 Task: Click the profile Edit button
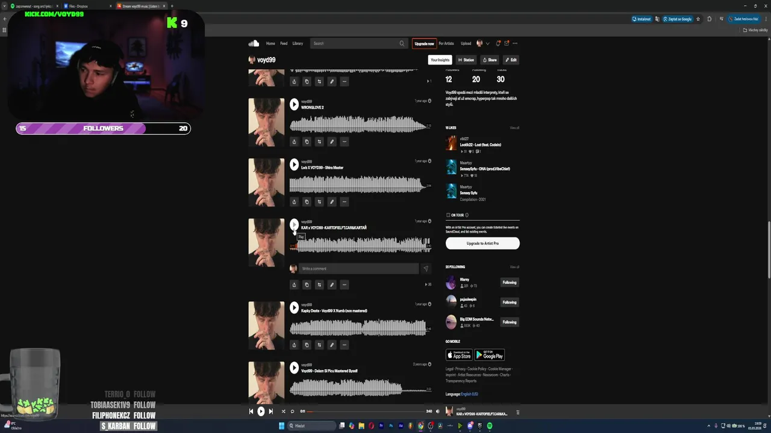[x=511, y=60]
